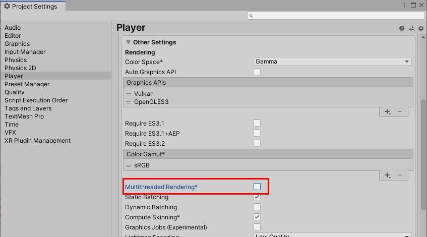Grab the sRGB row reorder handle
This screenshot has height=237, width=427.
[129, 165]
